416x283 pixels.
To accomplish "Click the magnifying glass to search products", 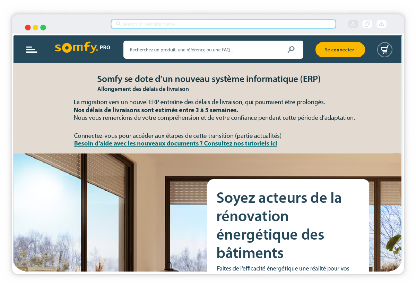I will 291,50.
